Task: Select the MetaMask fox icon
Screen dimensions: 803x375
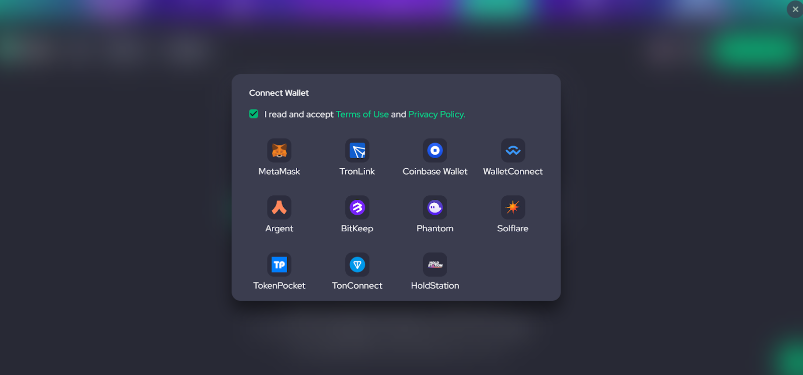Action: 279,151
